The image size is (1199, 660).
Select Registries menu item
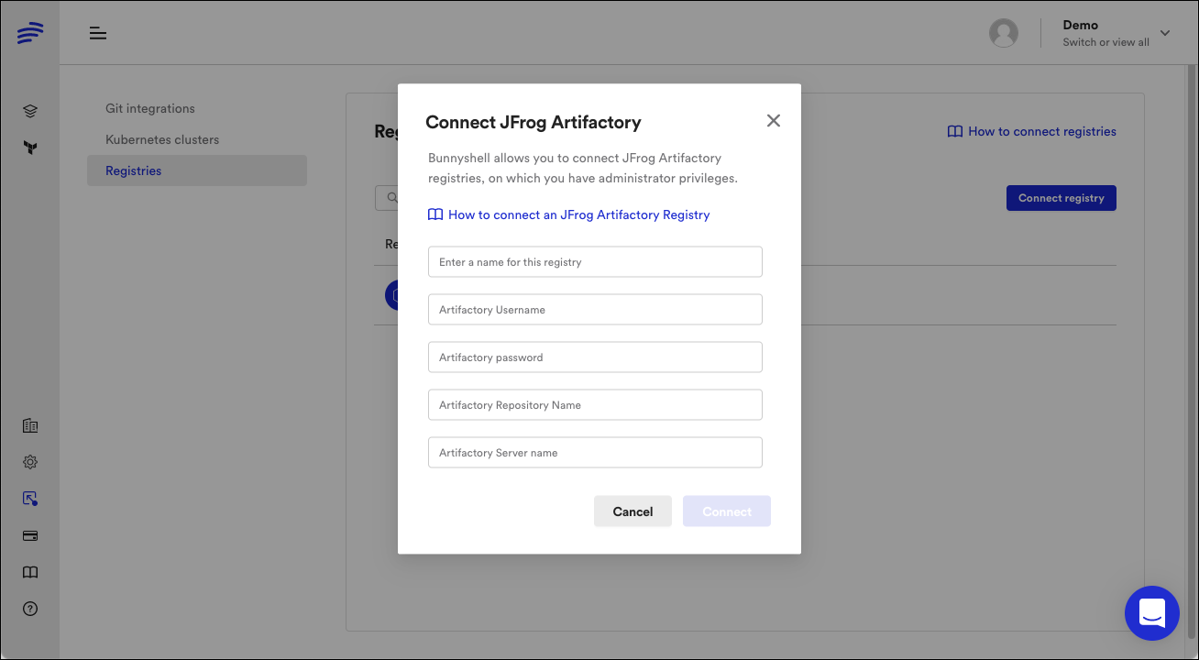(197, 170)
